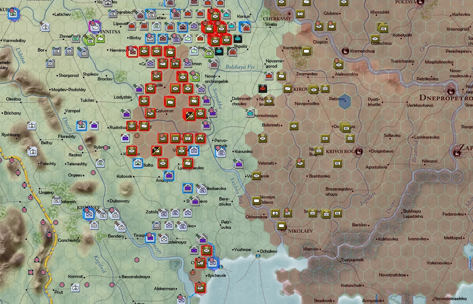Select the infantry unit east of Yelanets
This screenshot has height=304, width=473.
click(300, 163)
